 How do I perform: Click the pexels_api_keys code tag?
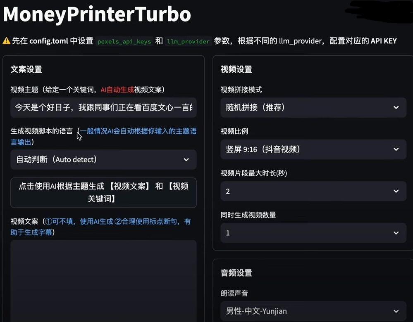(x=124, y=41)
